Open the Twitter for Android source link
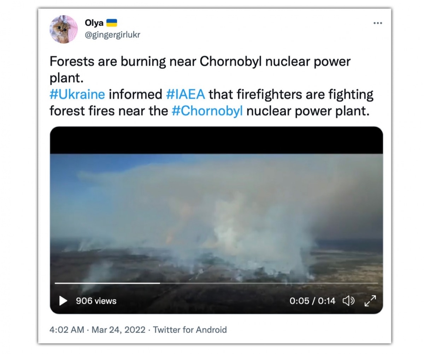Viewport: 424px width, 354px height. 190,330
